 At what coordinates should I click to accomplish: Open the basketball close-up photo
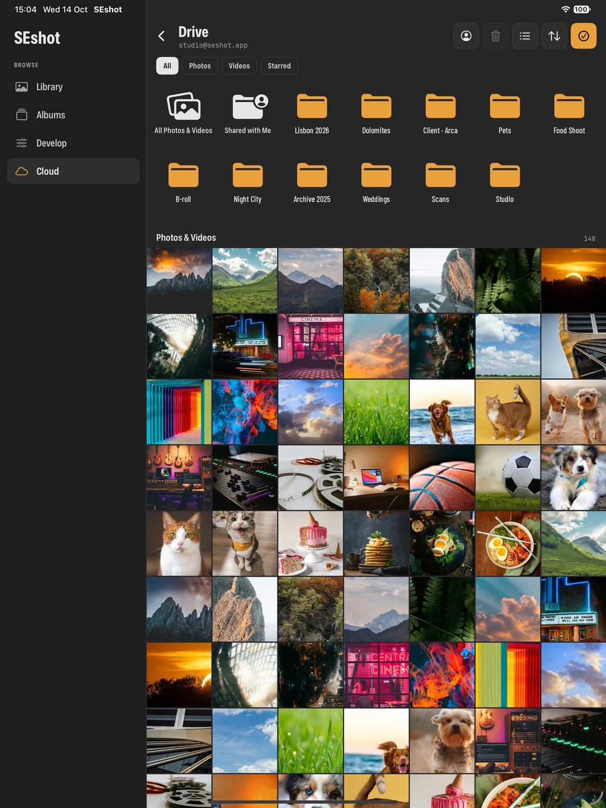[x=442, y=477]
